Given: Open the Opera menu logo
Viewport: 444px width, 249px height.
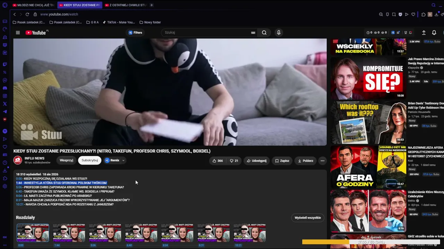Looking at the screenshot, I should 5,5.
